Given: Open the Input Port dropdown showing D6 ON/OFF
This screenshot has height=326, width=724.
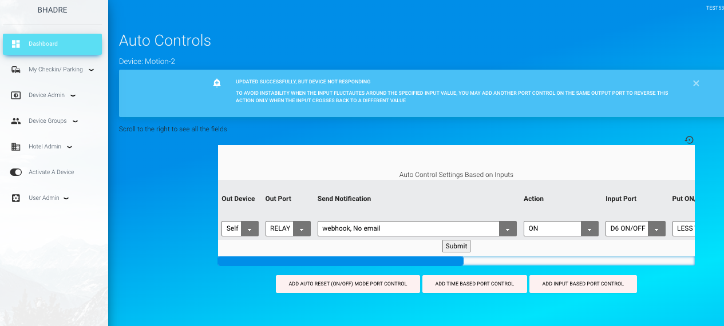Looking at the screenshot, I should [x=635, y=228].
